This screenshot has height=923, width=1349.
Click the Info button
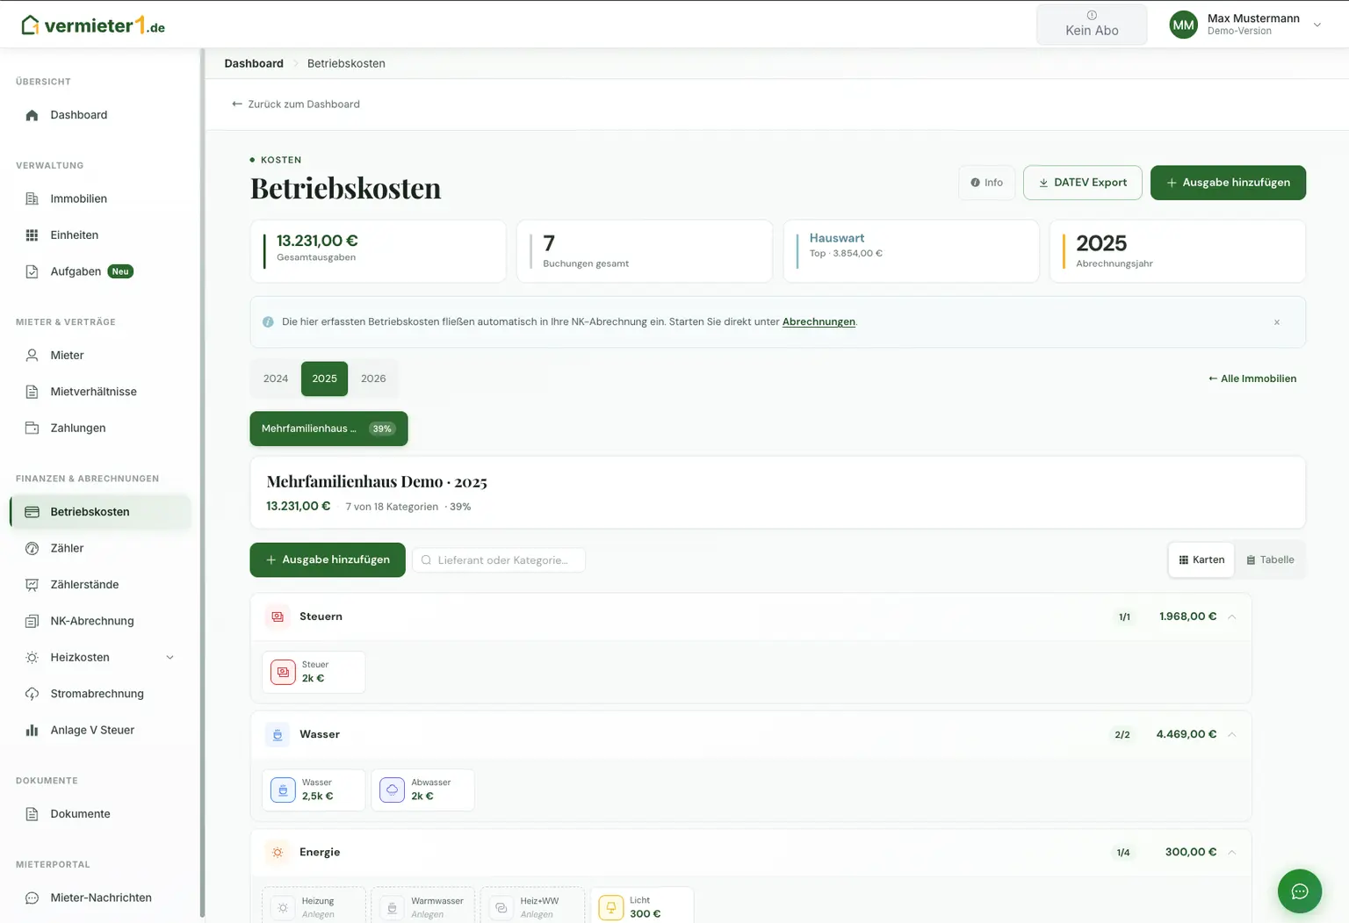click(x=987, y=183)
